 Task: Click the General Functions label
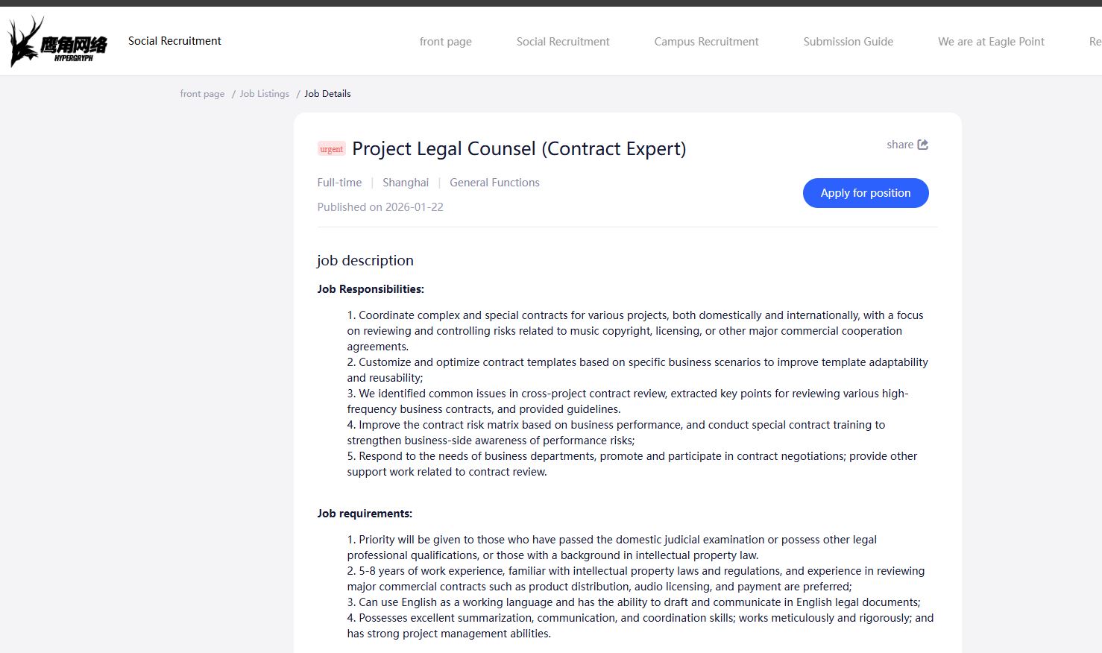point(494,183)
